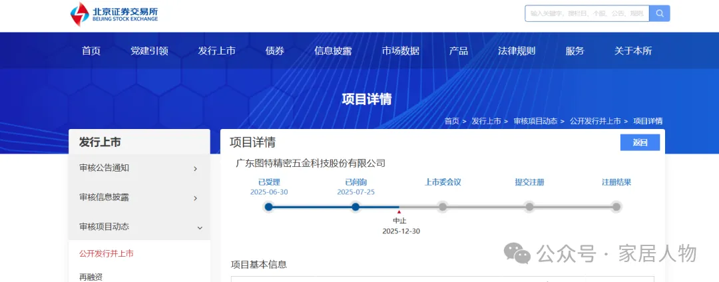Viewport: 719px width, 282px height.
Task: Open the 党建引领 navigation menu
Action: click(x=150, y=51)
